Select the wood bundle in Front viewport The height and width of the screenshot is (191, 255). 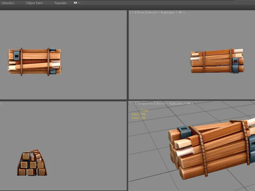[217, 60]
